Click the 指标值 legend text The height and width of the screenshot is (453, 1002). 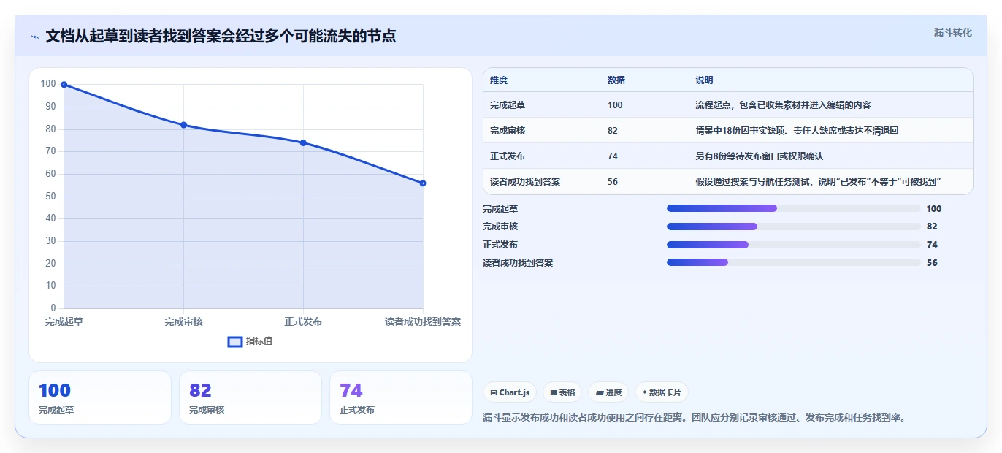pos(259,341)
